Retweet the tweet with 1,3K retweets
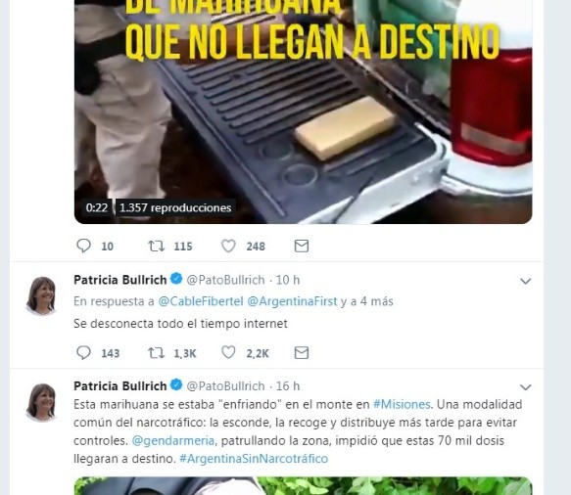Image resolution: width=571 pixels, height=495 pixels. point(157,353)
